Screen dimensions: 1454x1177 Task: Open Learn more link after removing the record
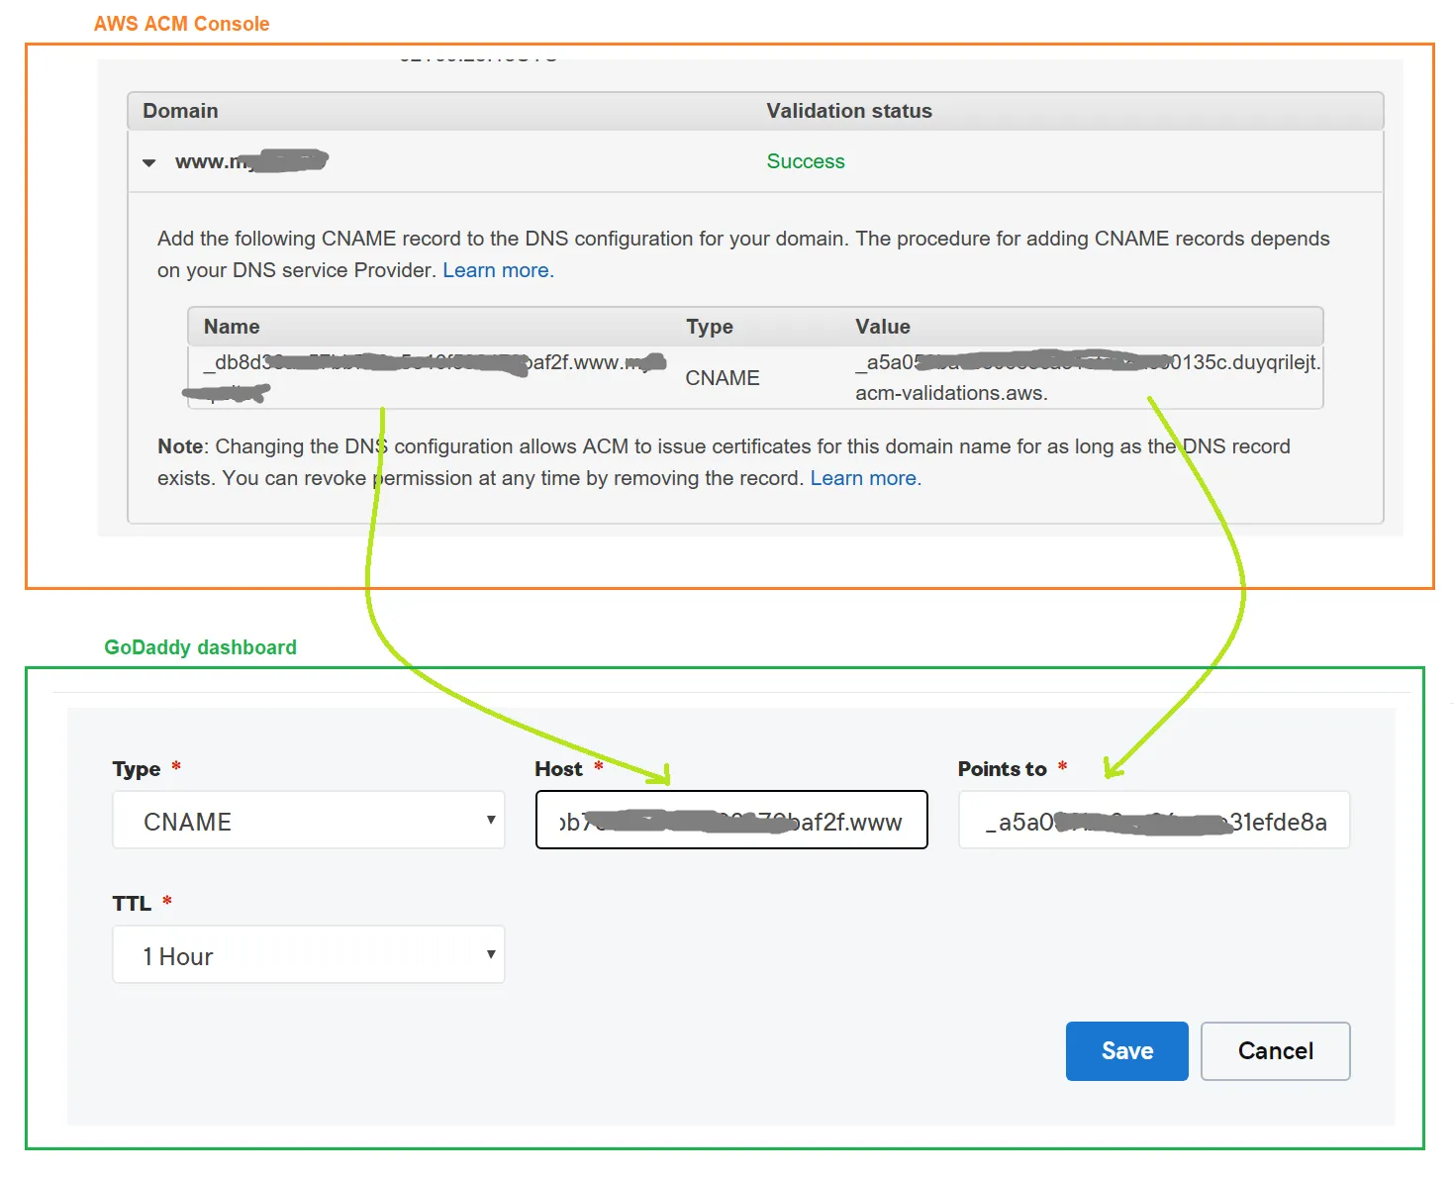coord(866,478)
